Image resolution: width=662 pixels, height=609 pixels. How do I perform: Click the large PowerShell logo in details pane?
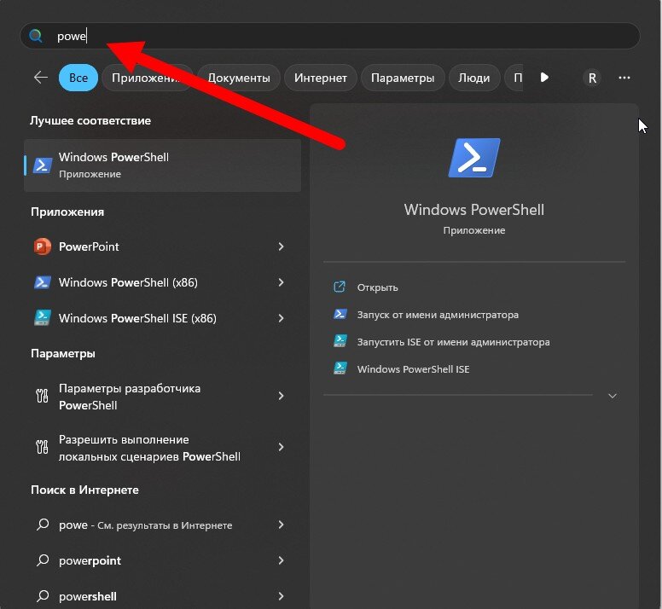pos(474,158)
